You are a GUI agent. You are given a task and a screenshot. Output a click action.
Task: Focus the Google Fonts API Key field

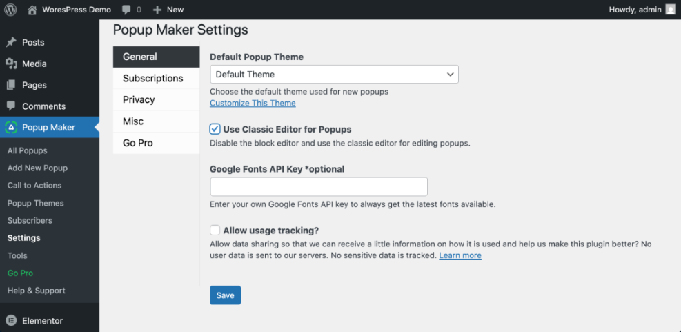coord(319,187)
